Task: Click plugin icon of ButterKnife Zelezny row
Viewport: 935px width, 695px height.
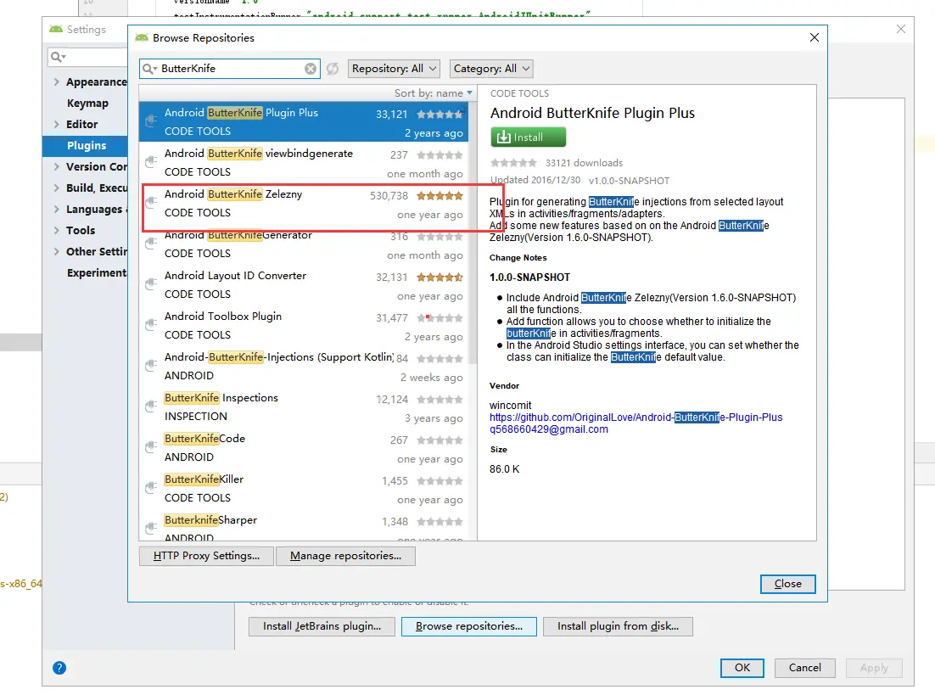Action: coord(151,202)
